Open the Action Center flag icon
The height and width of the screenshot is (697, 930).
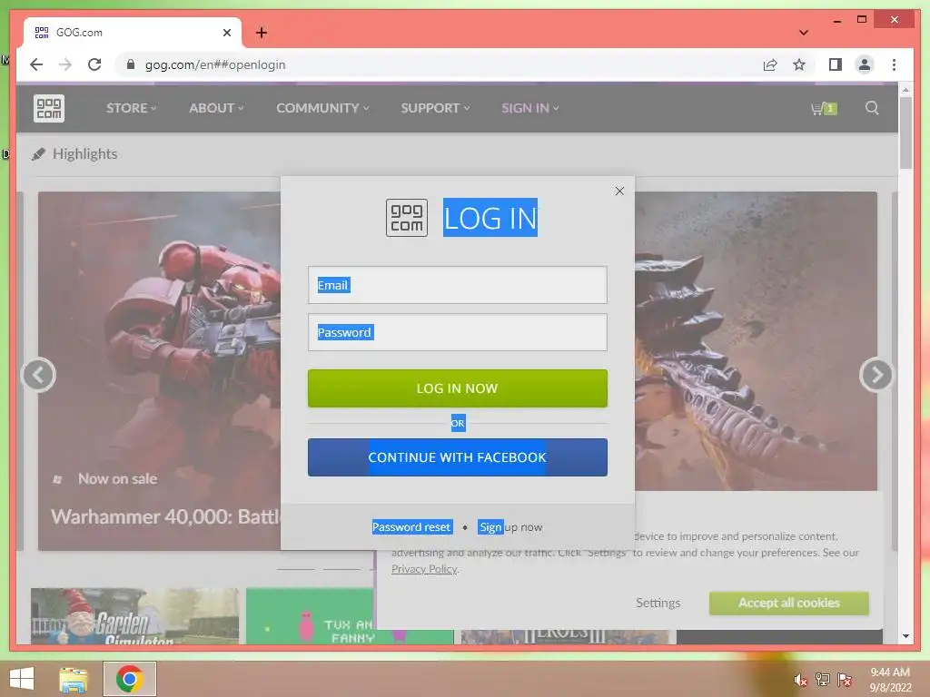pyautogui.click(x=845, y=680)
